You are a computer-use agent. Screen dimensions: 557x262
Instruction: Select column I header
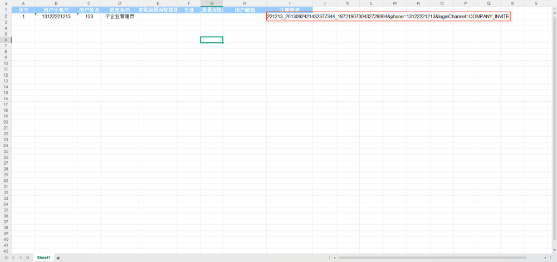[290, 3]
